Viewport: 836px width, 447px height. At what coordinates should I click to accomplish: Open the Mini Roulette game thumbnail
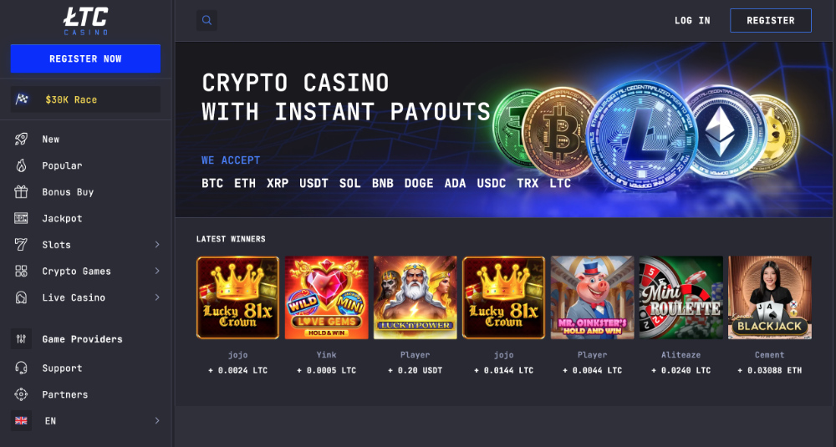[681, 297]
